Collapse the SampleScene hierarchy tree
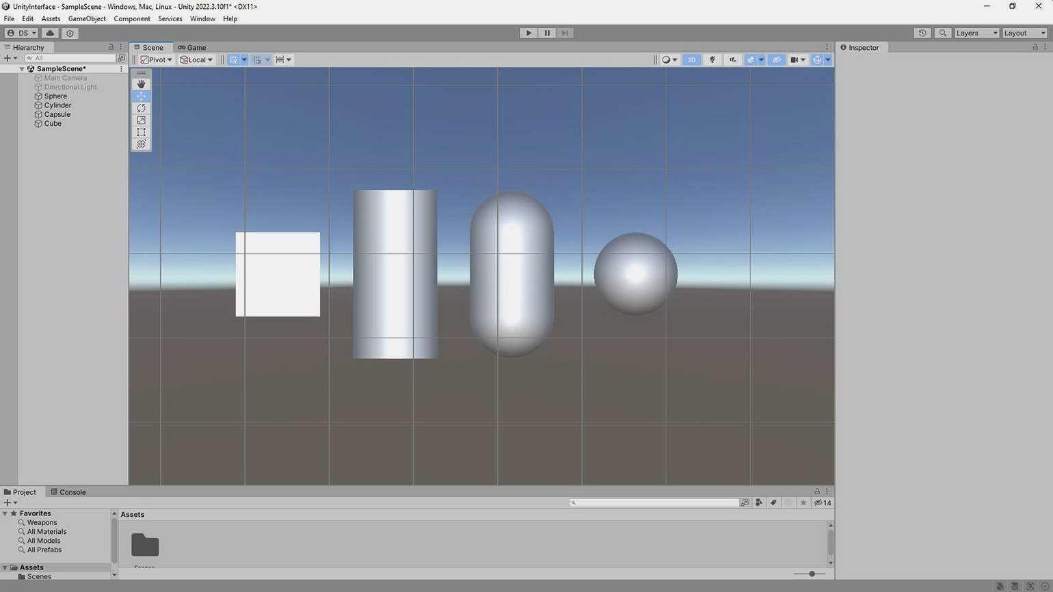Viewport: 1053px width, 592px height. pos(22,69)
